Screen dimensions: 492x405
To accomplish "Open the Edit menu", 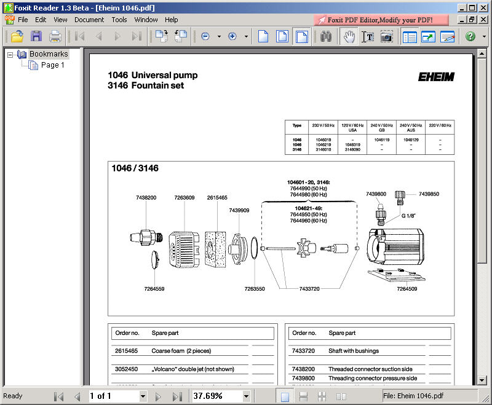I will 41,20.
